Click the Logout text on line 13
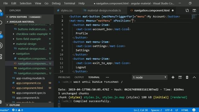Screen dimensions: 199x112 coord(81,67)
